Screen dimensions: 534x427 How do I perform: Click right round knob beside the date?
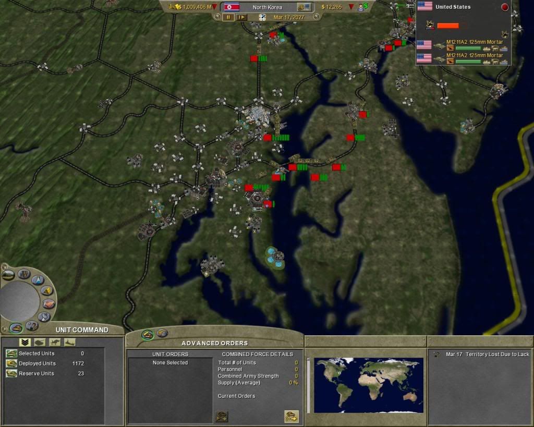(316, 16)
